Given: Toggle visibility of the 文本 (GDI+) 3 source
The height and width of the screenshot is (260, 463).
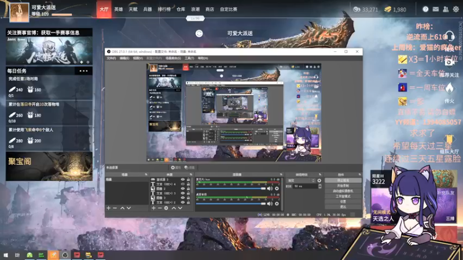Looking at the screenshot, I should 183,194.
